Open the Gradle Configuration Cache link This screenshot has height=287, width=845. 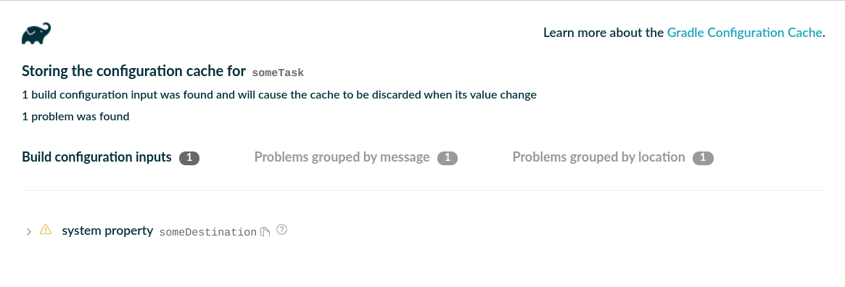point(744,33)
